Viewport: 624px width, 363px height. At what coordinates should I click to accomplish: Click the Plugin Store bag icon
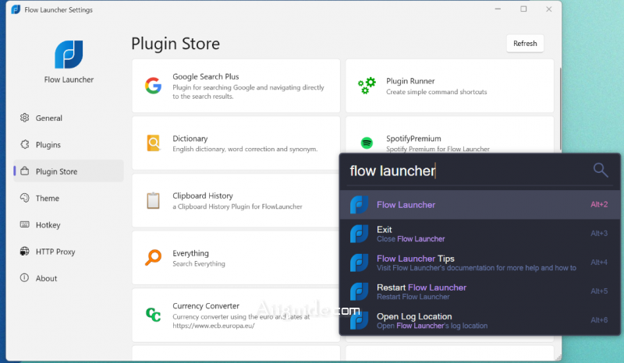(x=25, y=171)
